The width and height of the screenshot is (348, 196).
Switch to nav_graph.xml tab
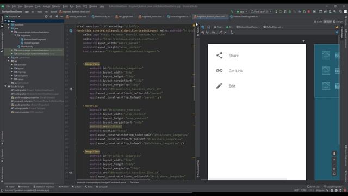125,17
